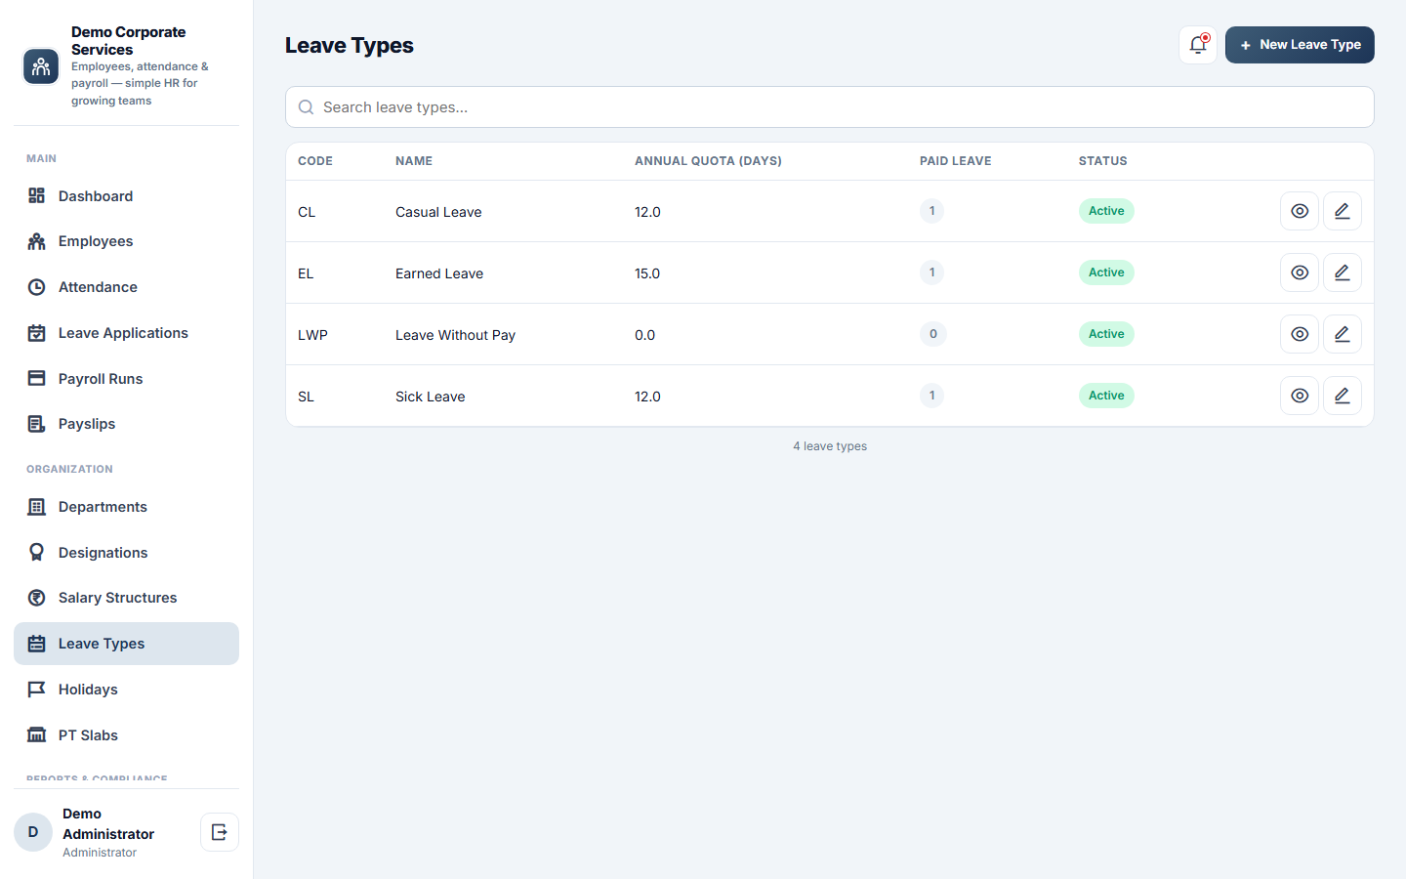Click the Active status badge for Sick Leave
This screenshot has width=1406, height=879.
(1106, 396)
